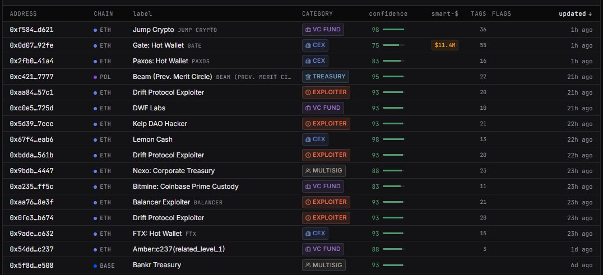The width and height of the screenshot is (603, 275).
Task: Click the ETH chain indicator on DWF Labs row
Action: 102,108
